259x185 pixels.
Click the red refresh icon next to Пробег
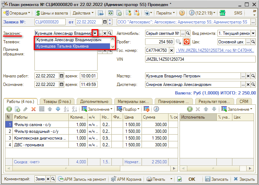(195, 42)
